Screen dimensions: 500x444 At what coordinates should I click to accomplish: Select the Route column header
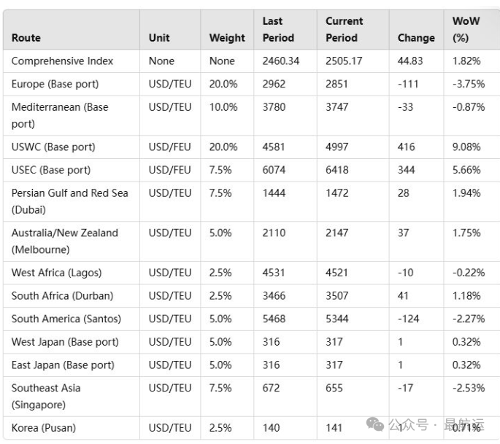pos(26,38)
